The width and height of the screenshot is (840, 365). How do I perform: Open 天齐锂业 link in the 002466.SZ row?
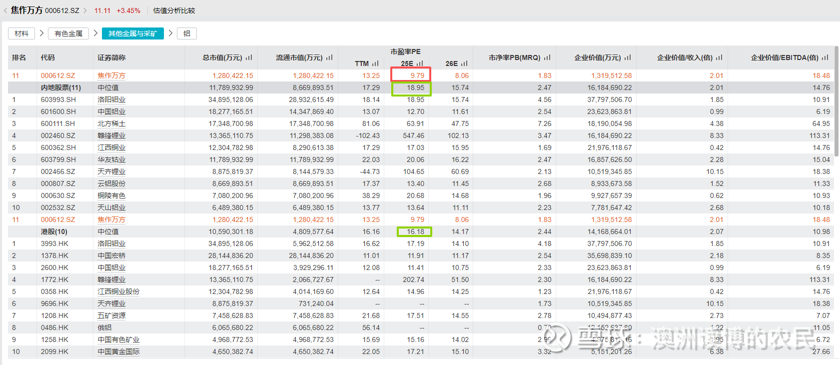click(x=111, y=171)
